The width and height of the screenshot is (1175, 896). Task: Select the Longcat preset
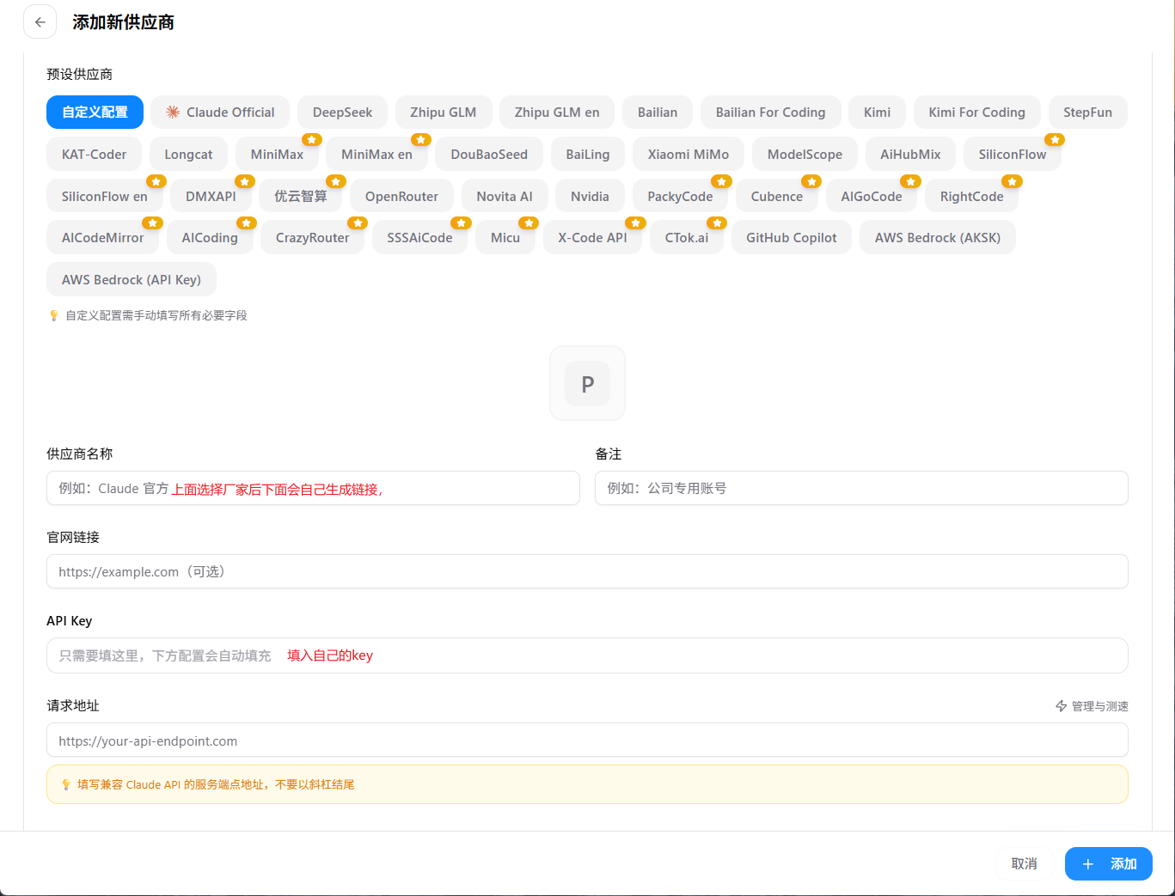coord(188,155)
